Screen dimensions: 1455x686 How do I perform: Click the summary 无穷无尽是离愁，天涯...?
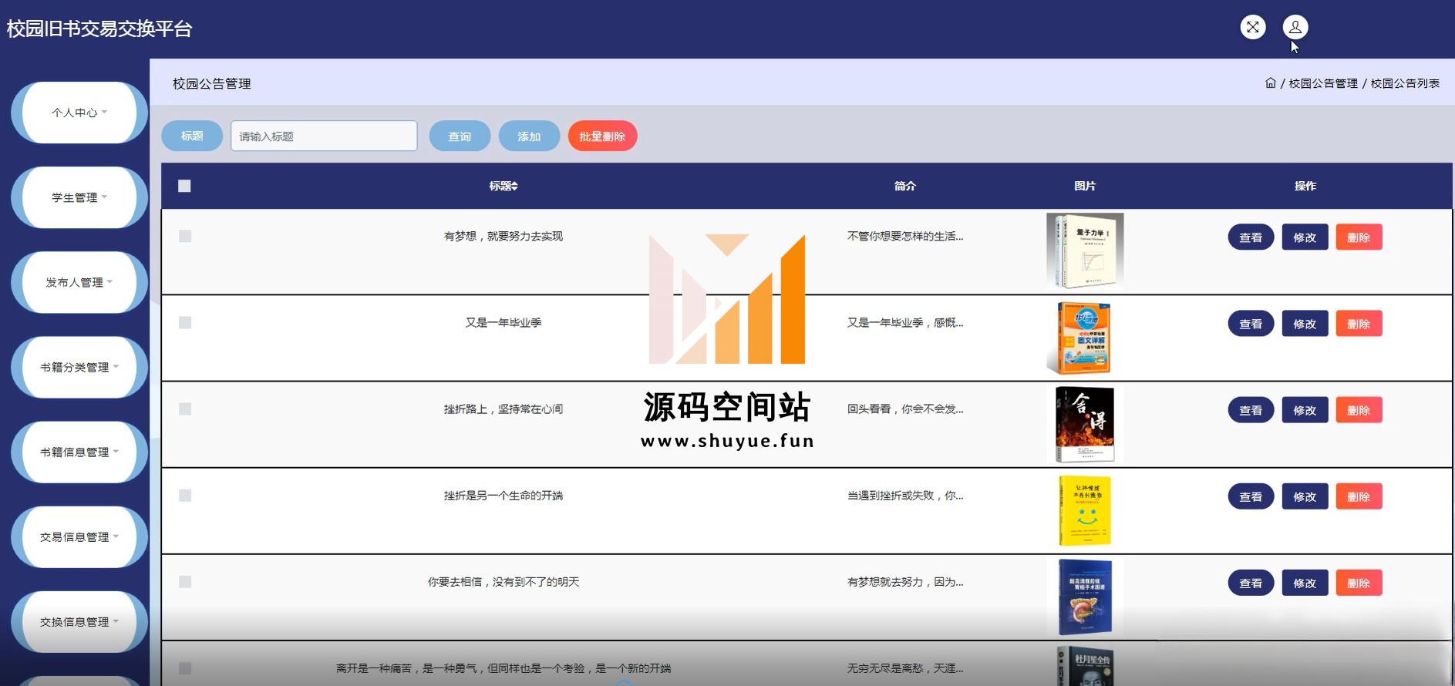[905, 668]
